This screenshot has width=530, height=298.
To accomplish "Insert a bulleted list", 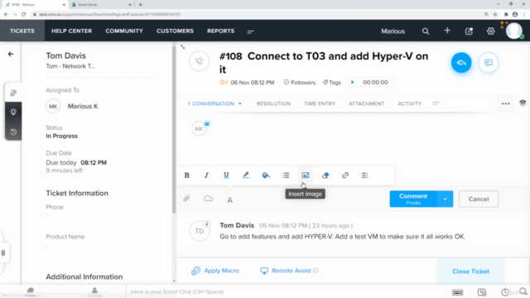I will pyautogui.click(x=286, y=175).
